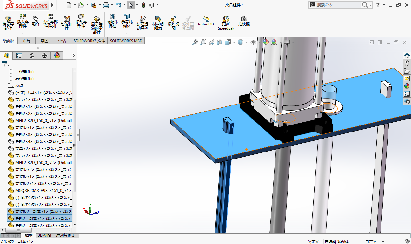The image size is (411, 244).
Task: Open the dropdown arrow under 移动零部件
Action: pos(81,33)
